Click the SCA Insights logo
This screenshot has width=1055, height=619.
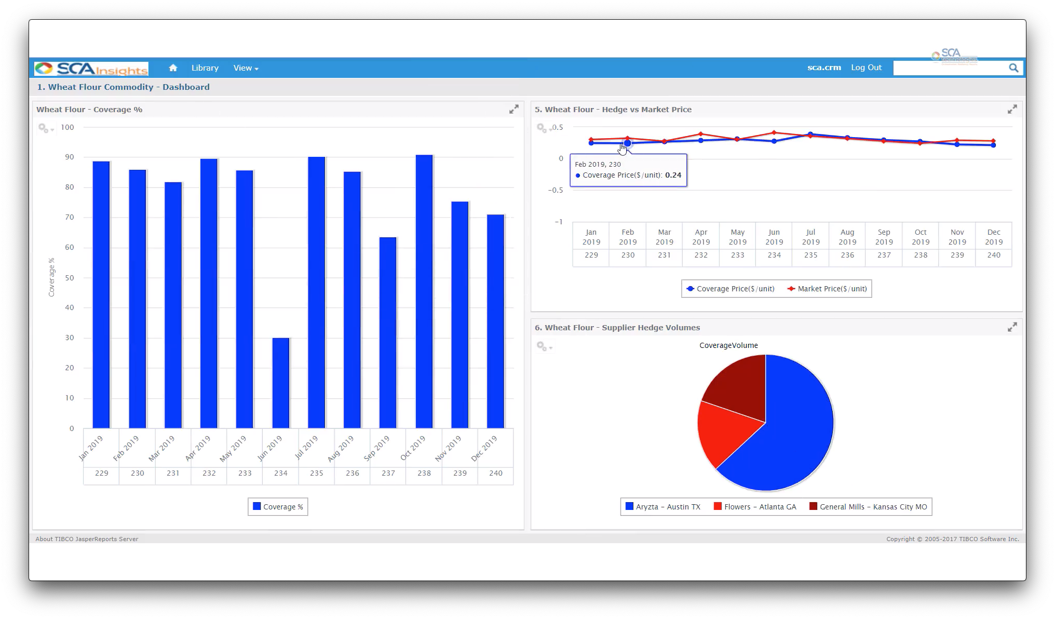pyautogui.click(x=91, y=68)
